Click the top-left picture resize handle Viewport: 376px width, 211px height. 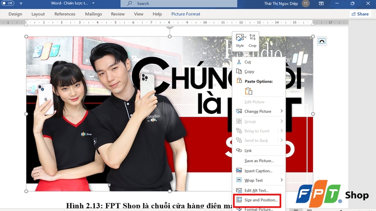[x=26, y=37]
